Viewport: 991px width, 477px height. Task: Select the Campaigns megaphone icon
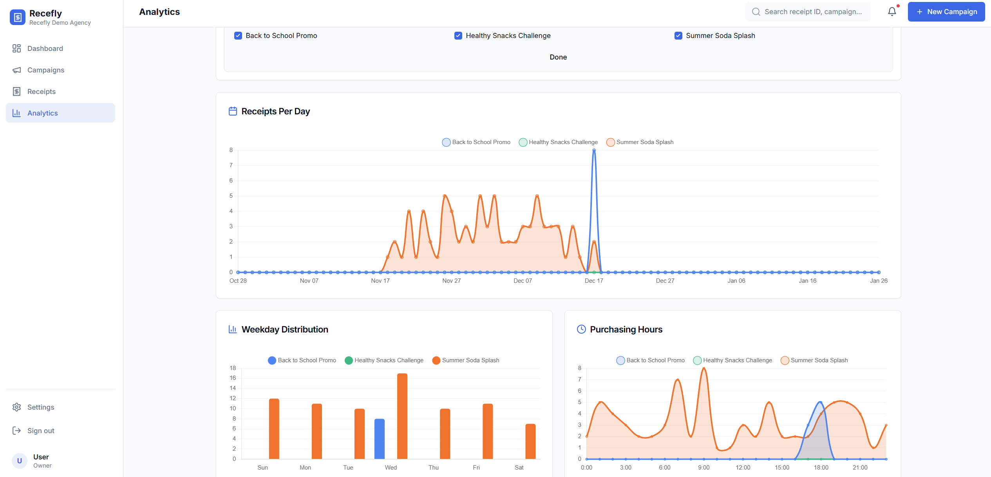click(17, 70)
